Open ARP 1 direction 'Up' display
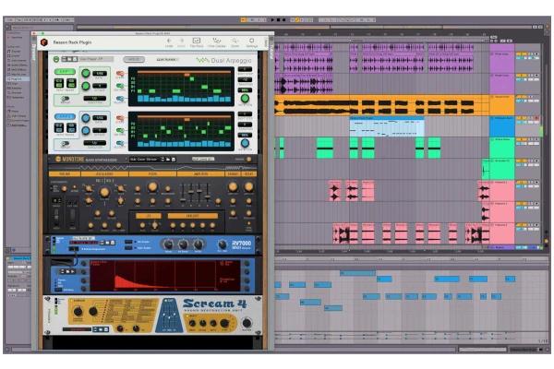Screen dimensions: 554x369 coord(95,99)
